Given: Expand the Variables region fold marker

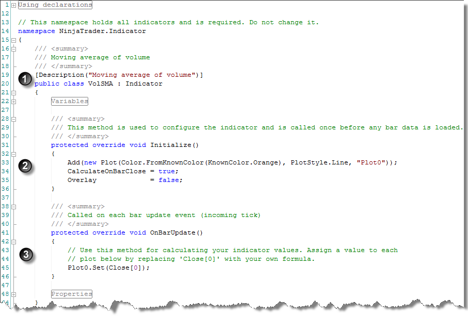Looking at the screenshot, I should [x=14, y=102].
